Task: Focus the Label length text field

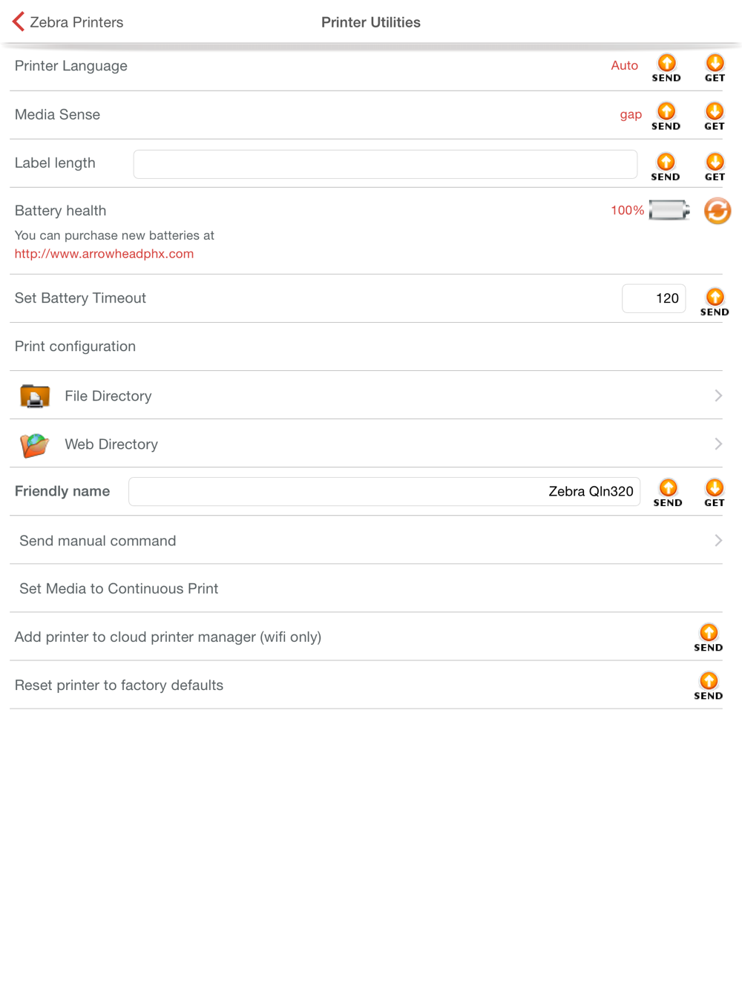Action: 385,164
